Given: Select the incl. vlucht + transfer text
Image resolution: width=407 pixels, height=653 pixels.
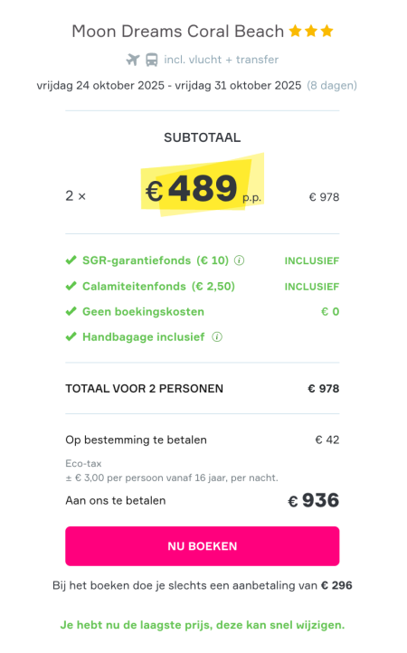Looking at the screenshot, I should click(x=222, y=60).
